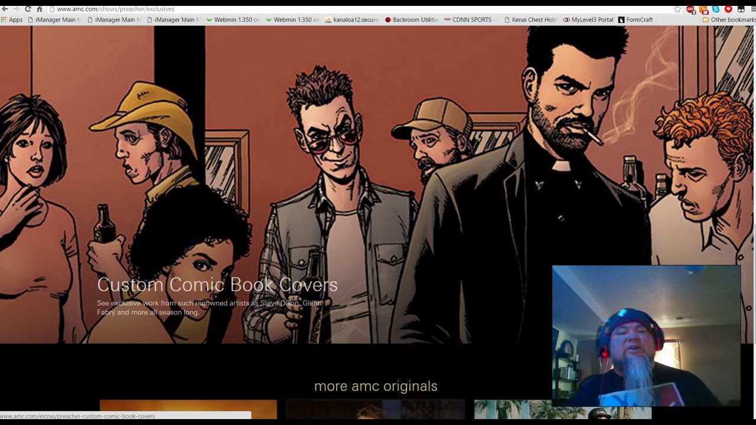756x425 pixels.
Task: Open the first show thumbnail under amc originals
Action: click(x=188, y=410)
